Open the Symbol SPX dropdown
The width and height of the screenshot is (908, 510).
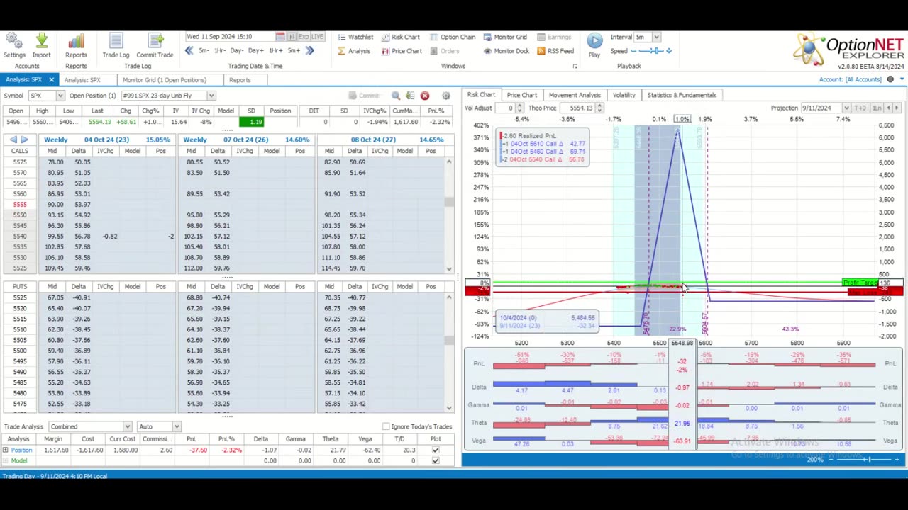[x=60, y=96]
